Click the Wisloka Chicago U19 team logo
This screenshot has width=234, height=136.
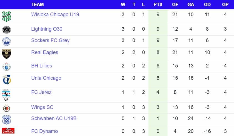coord(6,16)
